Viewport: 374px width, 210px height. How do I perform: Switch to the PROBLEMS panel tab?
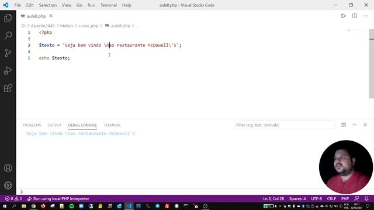coord(32,125)
